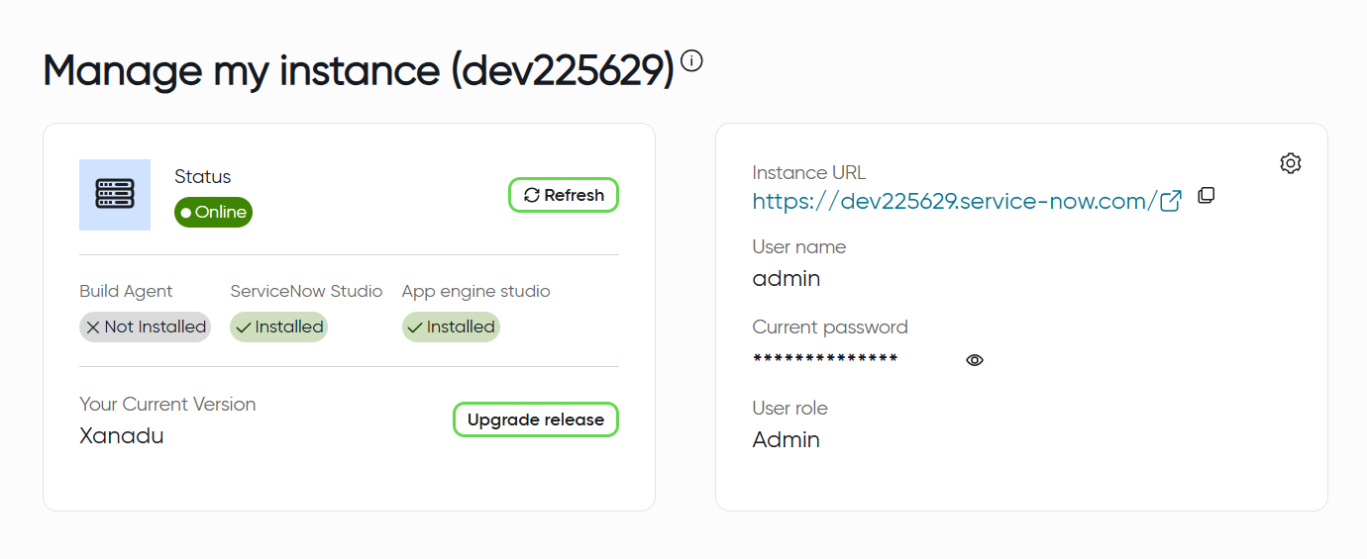Open the dev225629.service-now.com link text
Viewport: 1367px width, 559px height.
(x=954, y=202)
